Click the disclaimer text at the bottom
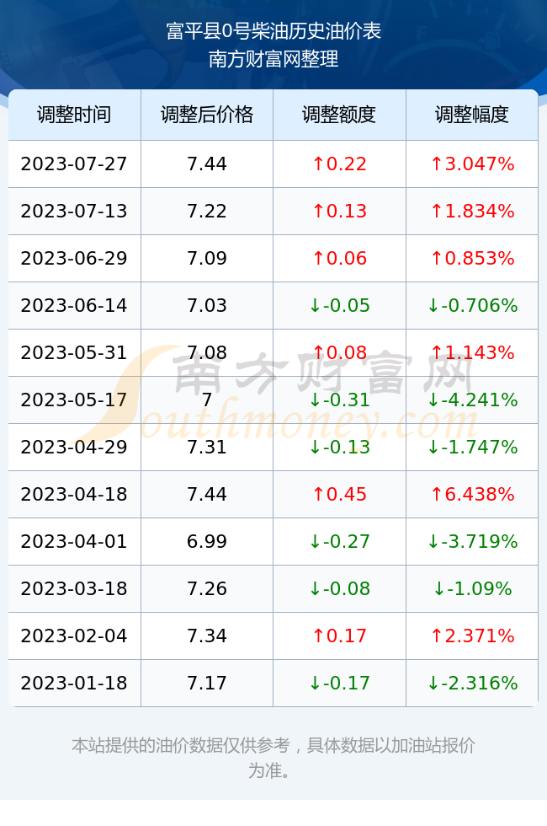547x826 pixels. click(273, 758)
